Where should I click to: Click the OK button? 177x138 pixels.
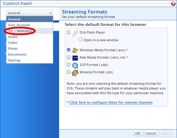(138, 133)
